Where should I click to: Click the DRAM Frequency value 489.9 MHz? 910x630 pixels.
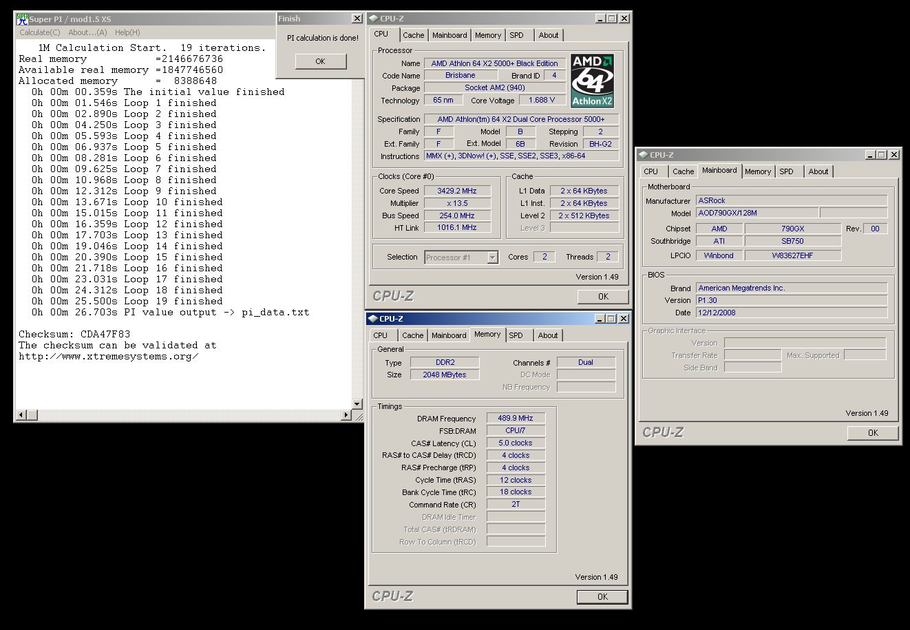[x=516, y=418]
